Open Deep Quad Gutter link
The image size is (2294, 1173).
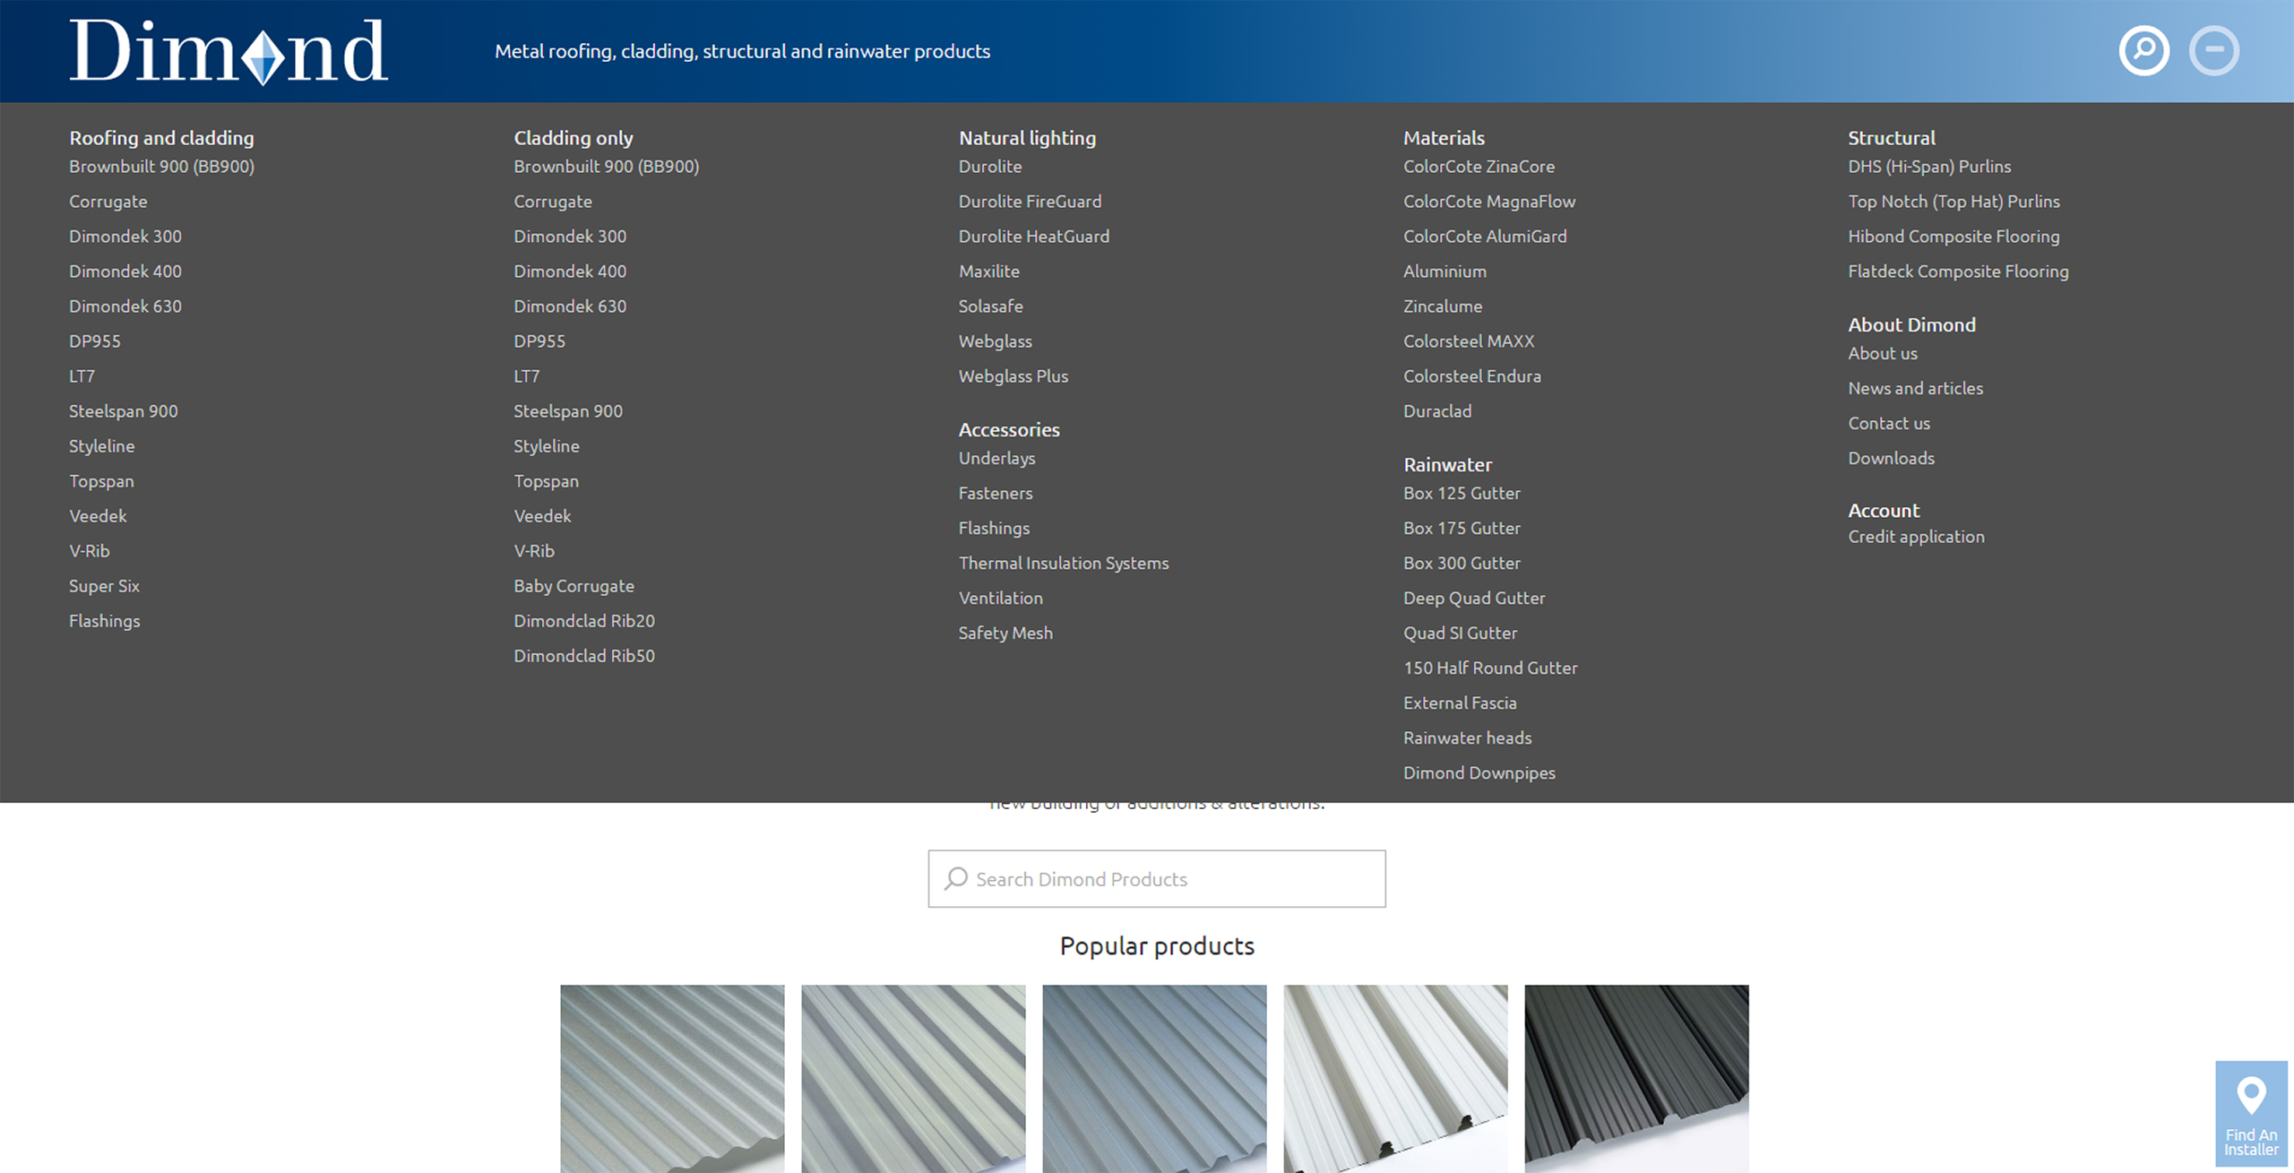click(1474, 598)
